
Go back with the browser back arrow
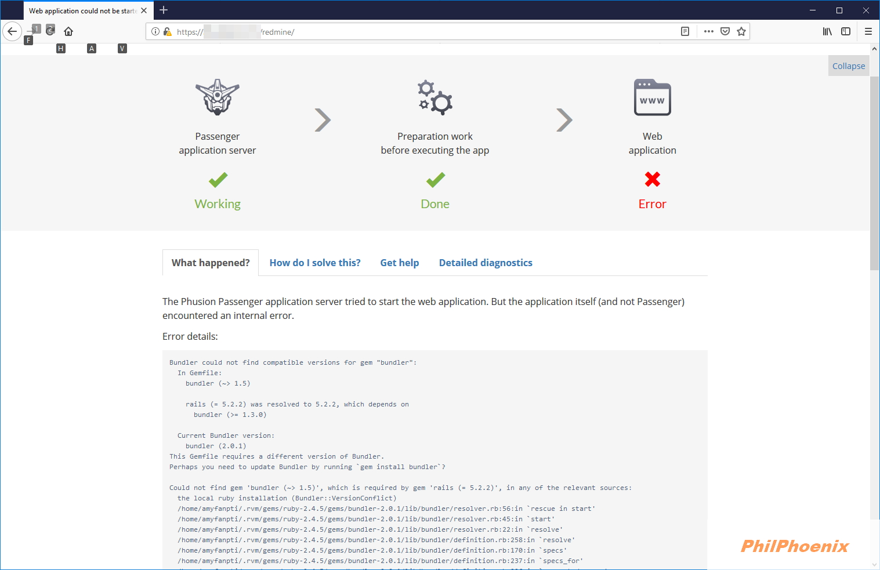12,31
